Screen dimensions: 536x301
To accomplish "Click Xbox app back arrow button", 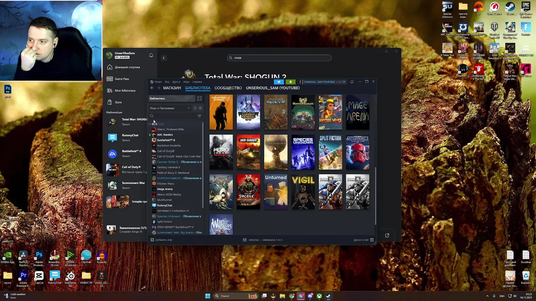I will 164,58.
